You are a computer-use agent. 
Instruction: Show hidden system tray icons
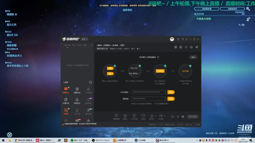tap(197, 140)
